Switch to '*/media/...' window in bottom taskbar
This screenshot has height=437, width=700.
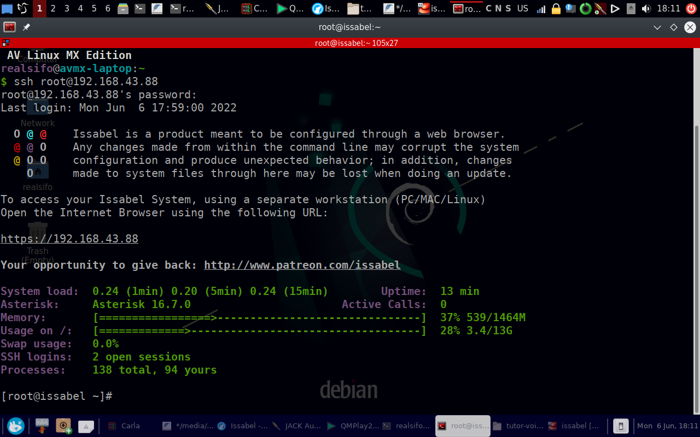188,426
